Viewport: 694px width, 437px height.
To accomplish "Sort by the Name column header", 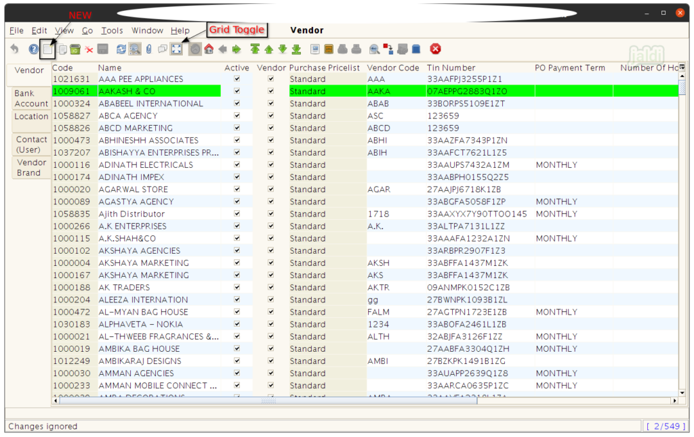I will pyautogui.click(x=110, y=68).
